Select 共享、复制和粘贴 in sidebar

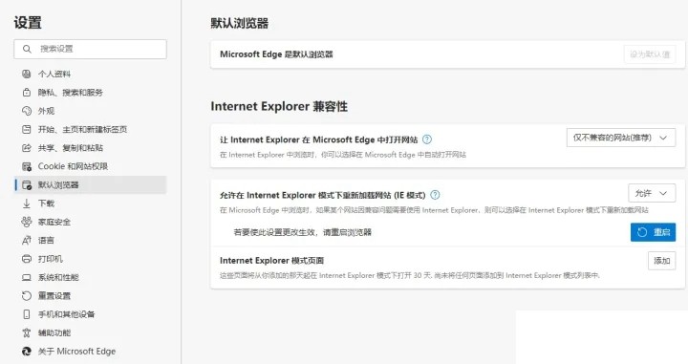click(x=91, y=148)
